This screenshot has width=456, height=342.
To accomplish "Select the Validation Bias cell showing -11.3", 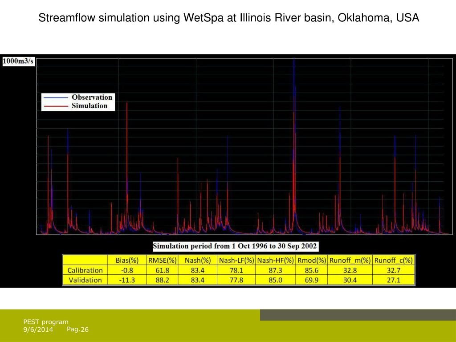I will (x=127, y=280).
